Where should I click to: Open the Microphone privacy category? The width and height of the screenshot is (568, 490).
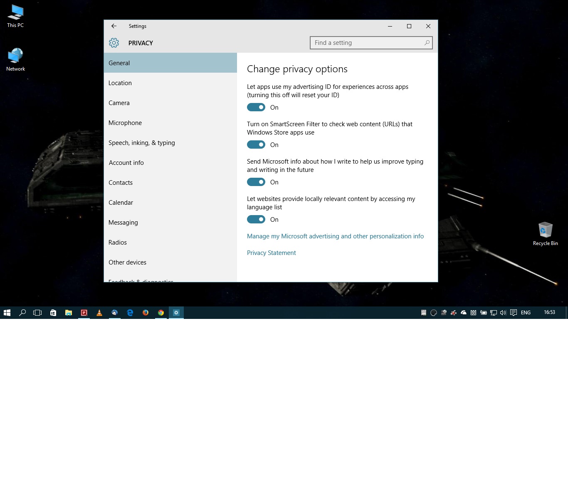click(170, 122)
